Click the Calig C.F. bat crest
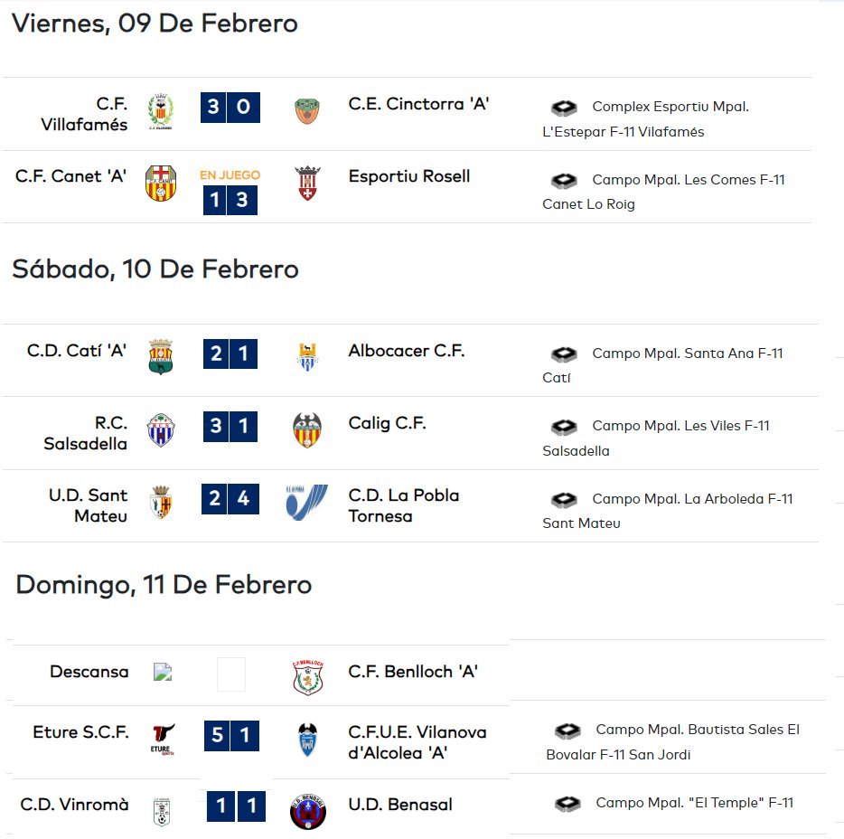Viewport: 844px width, 839px height. (x=307, y=430)
